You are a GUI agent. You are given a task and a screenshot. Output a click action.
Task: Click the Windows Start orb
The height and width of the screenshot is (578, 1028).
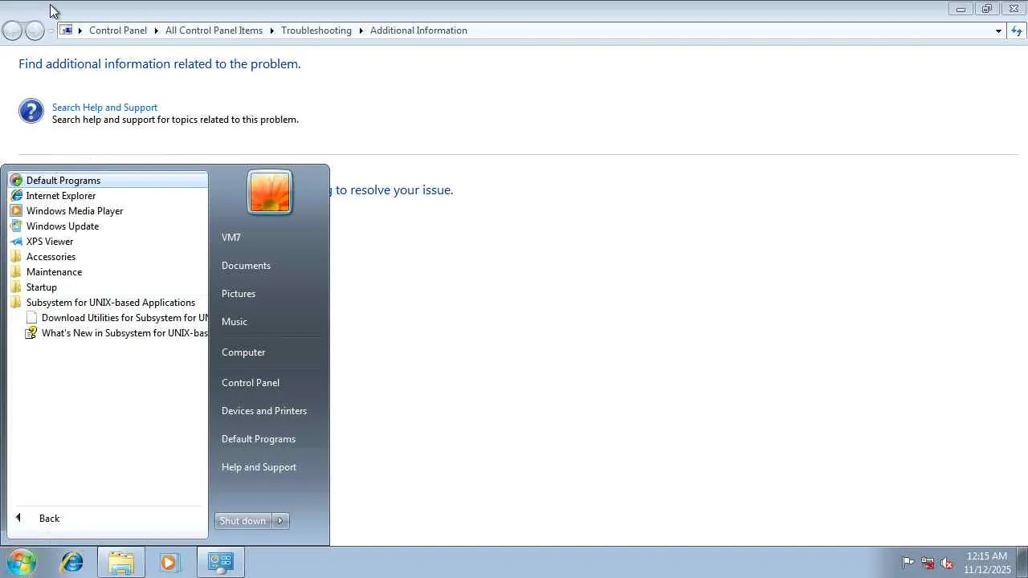coord(22,562)
